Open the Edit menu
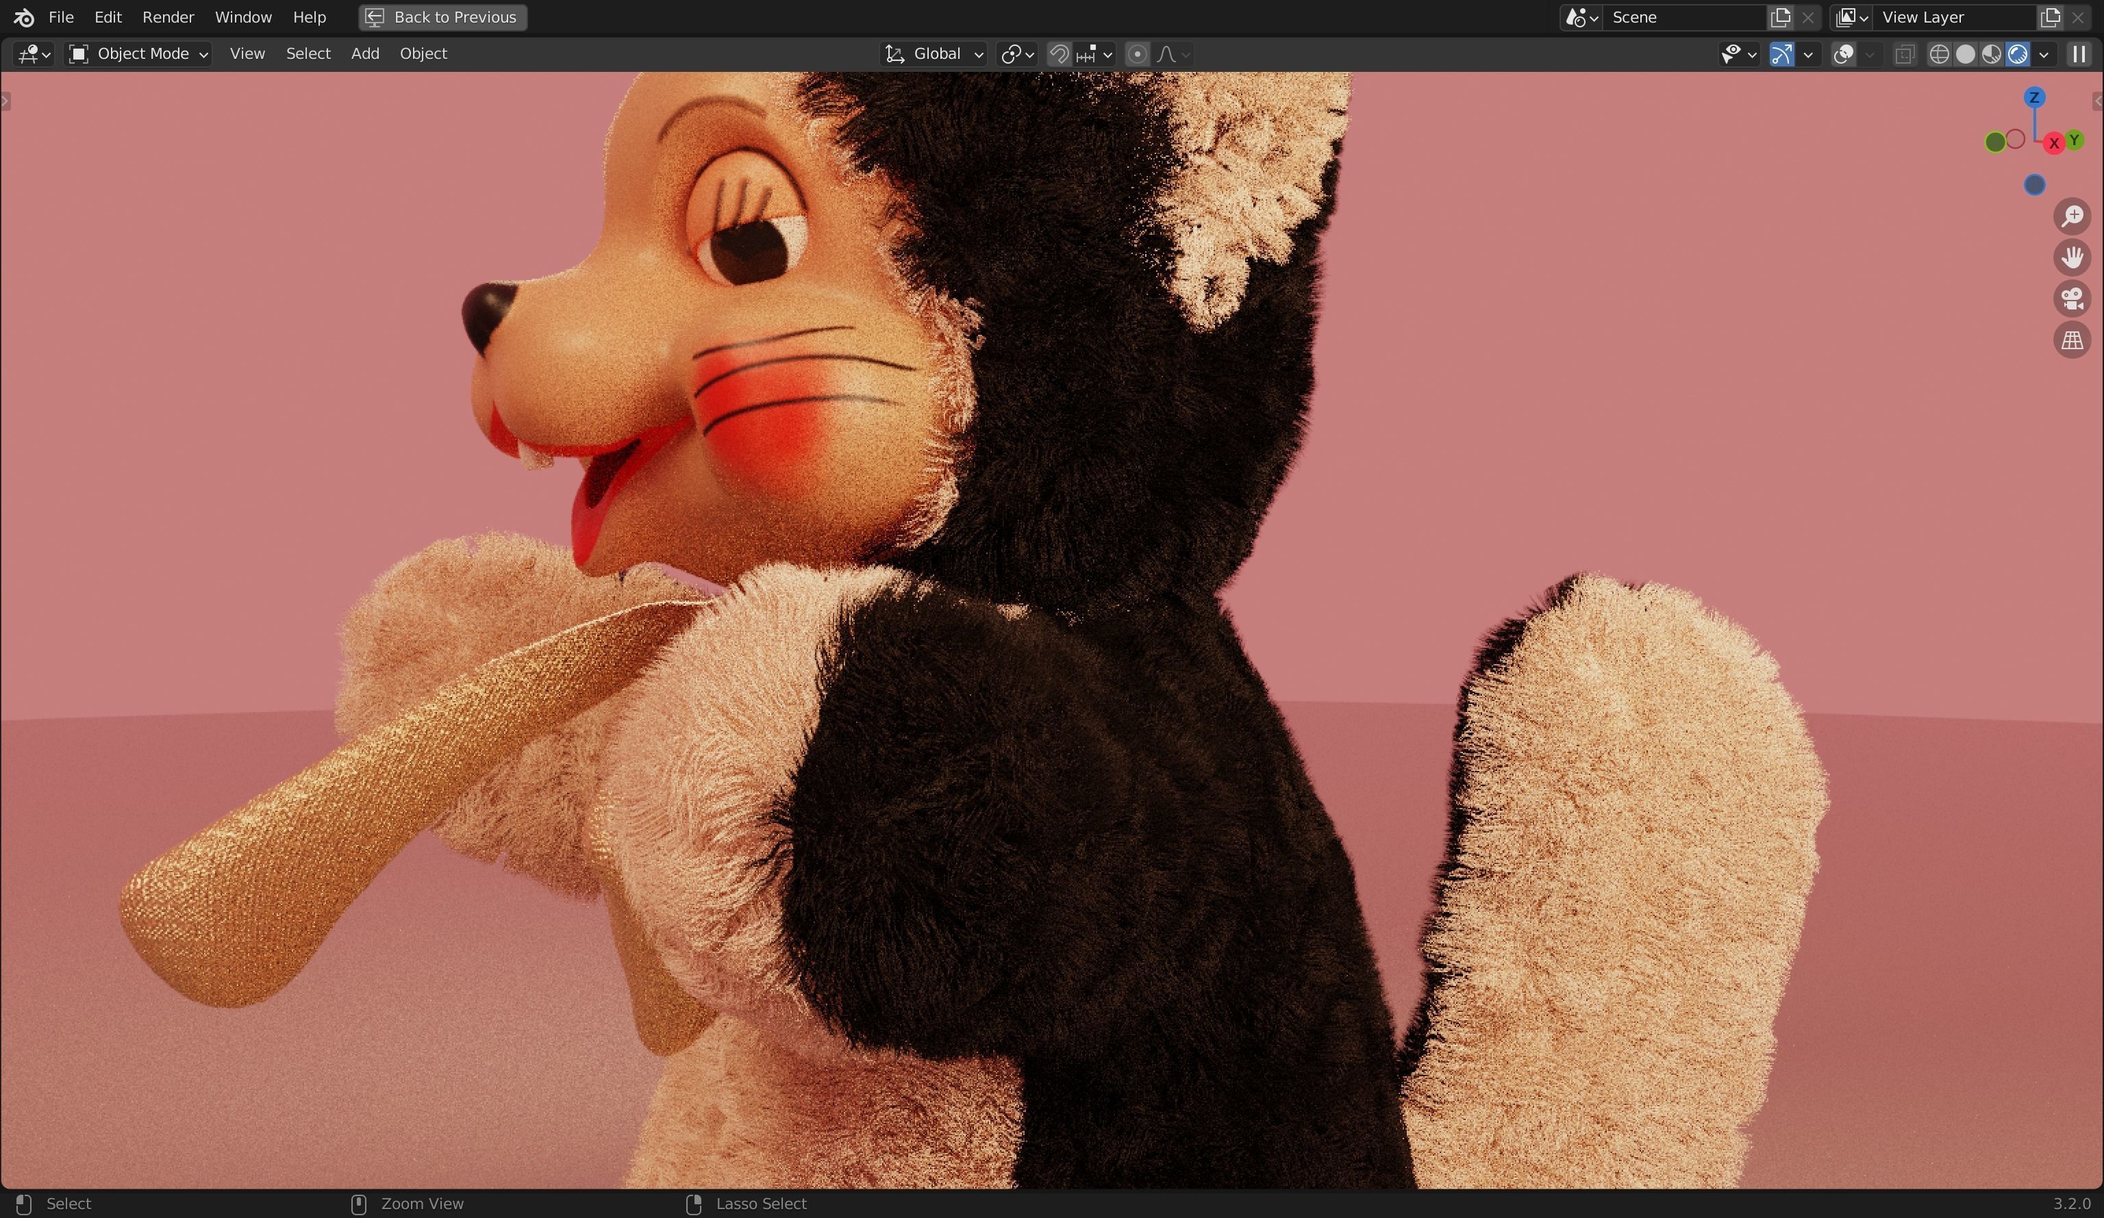Image resolution: width=2104 pixels, height=1218 pixels. [108, 16]
